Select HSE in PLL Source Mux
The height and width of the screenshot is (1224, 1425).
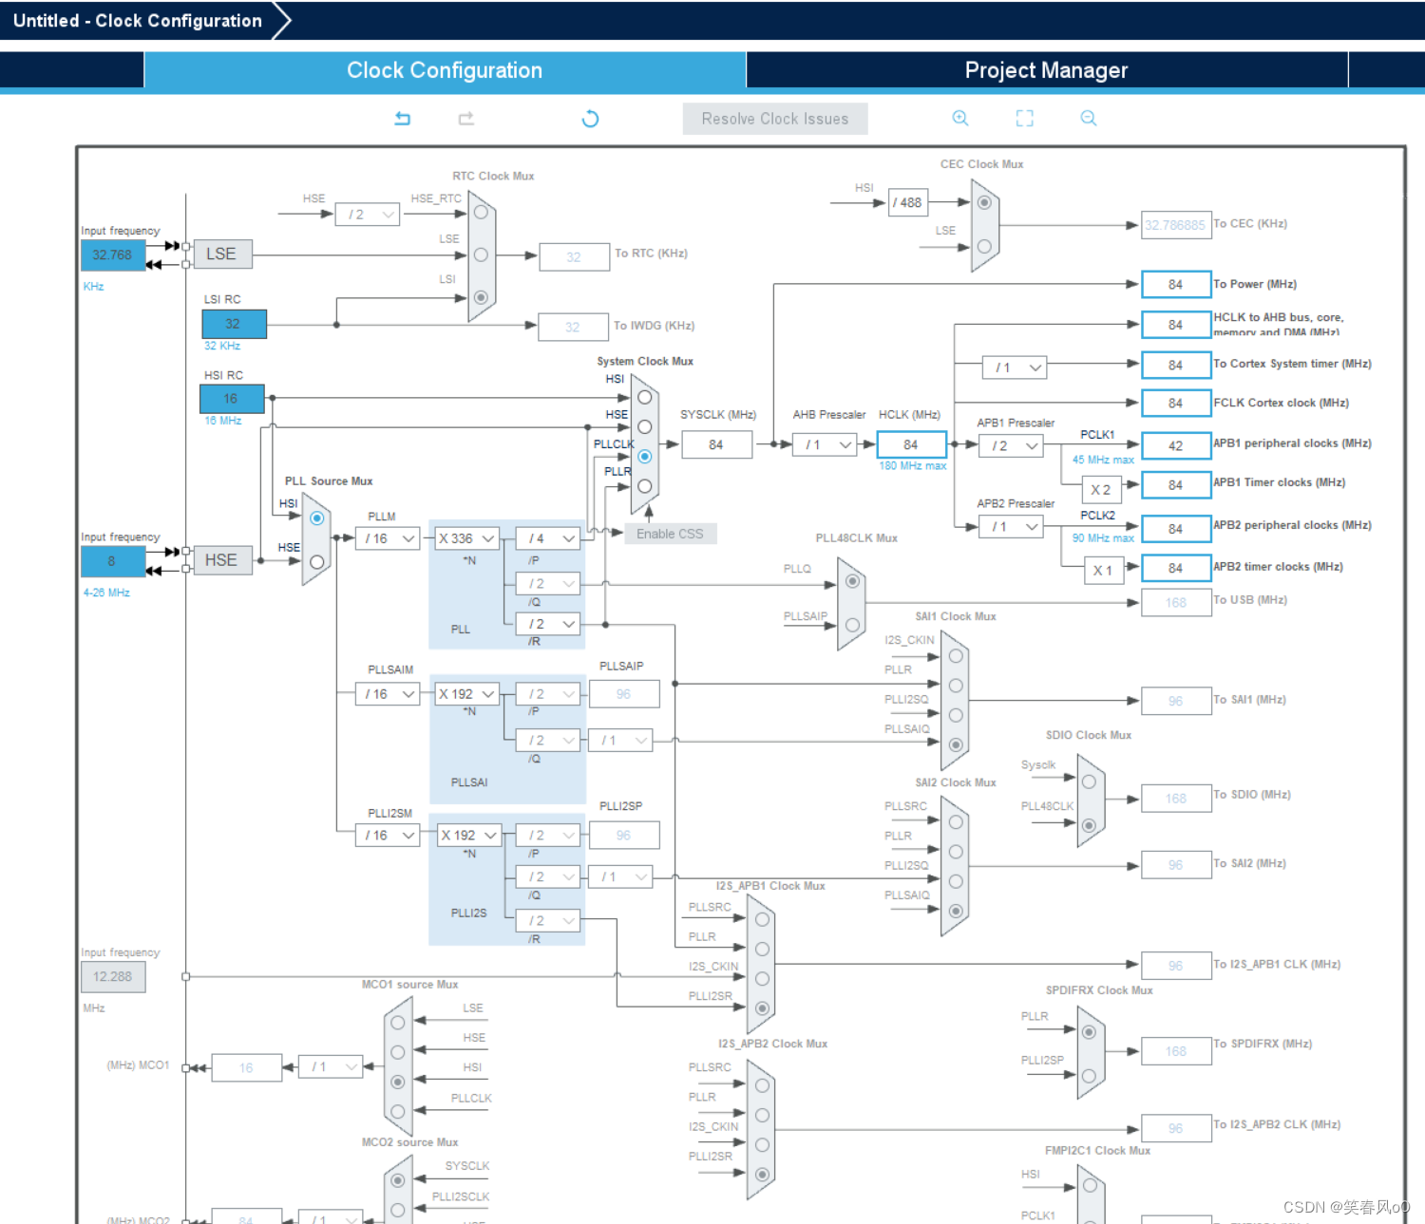coord(317,562)
